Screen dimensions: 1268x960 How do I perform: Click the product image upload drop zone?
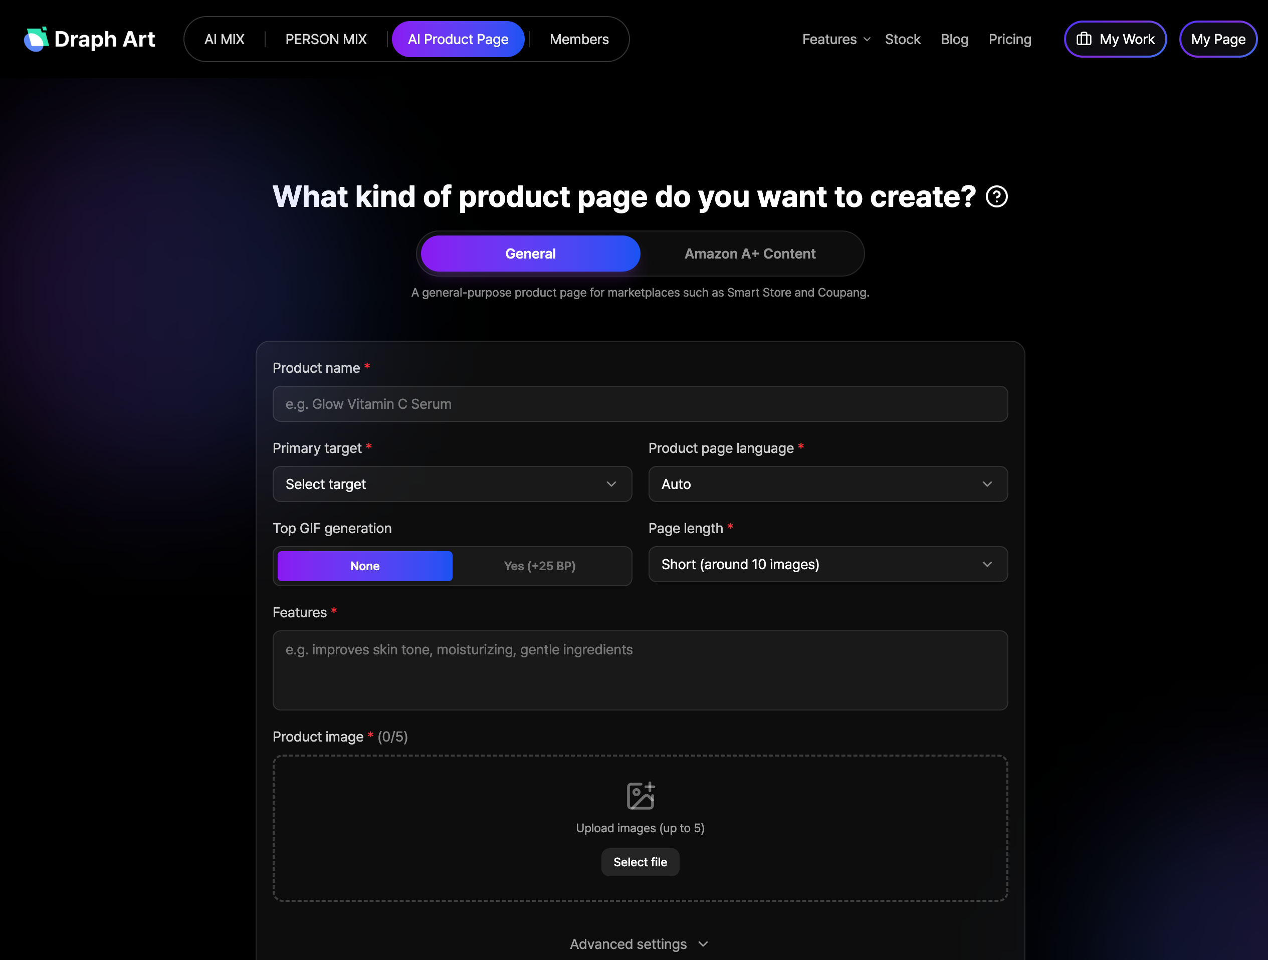(x=641, y=828)
